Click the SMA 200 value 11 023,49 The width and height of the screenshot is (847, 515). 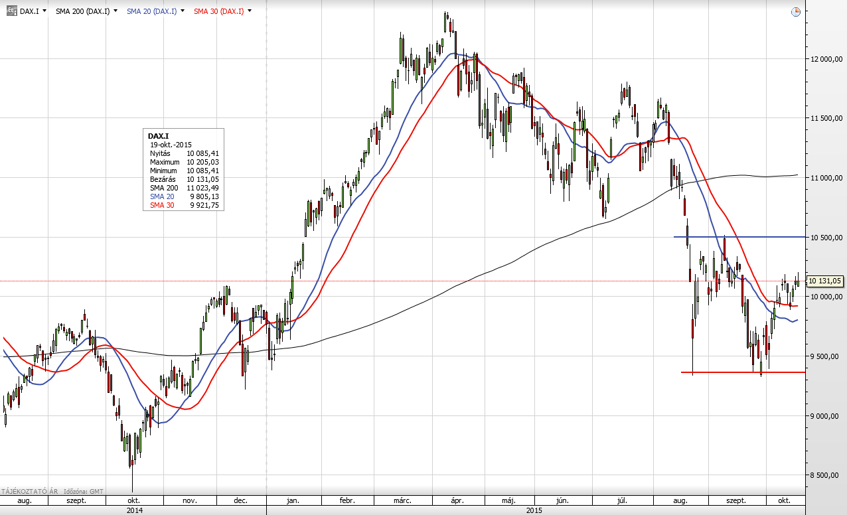[x=202, y=188]
